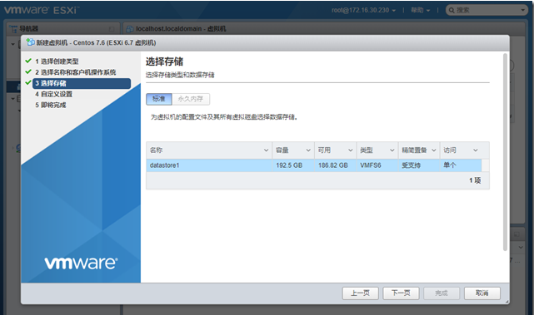Screen dimensions: 534x315
Task: Open step 4 自定义设置
Action: [x=53, y=94]
